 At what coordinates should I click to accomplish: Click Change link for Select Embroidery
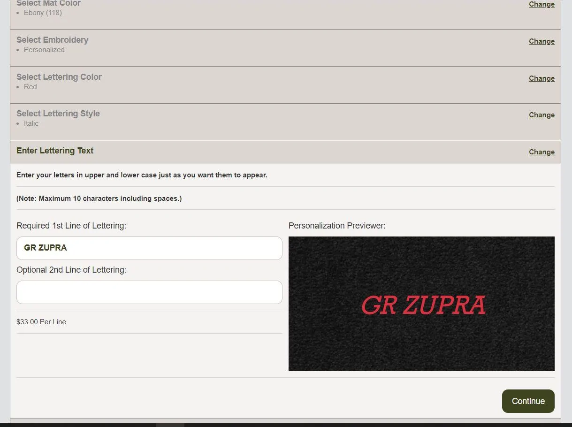coord(541,41)
